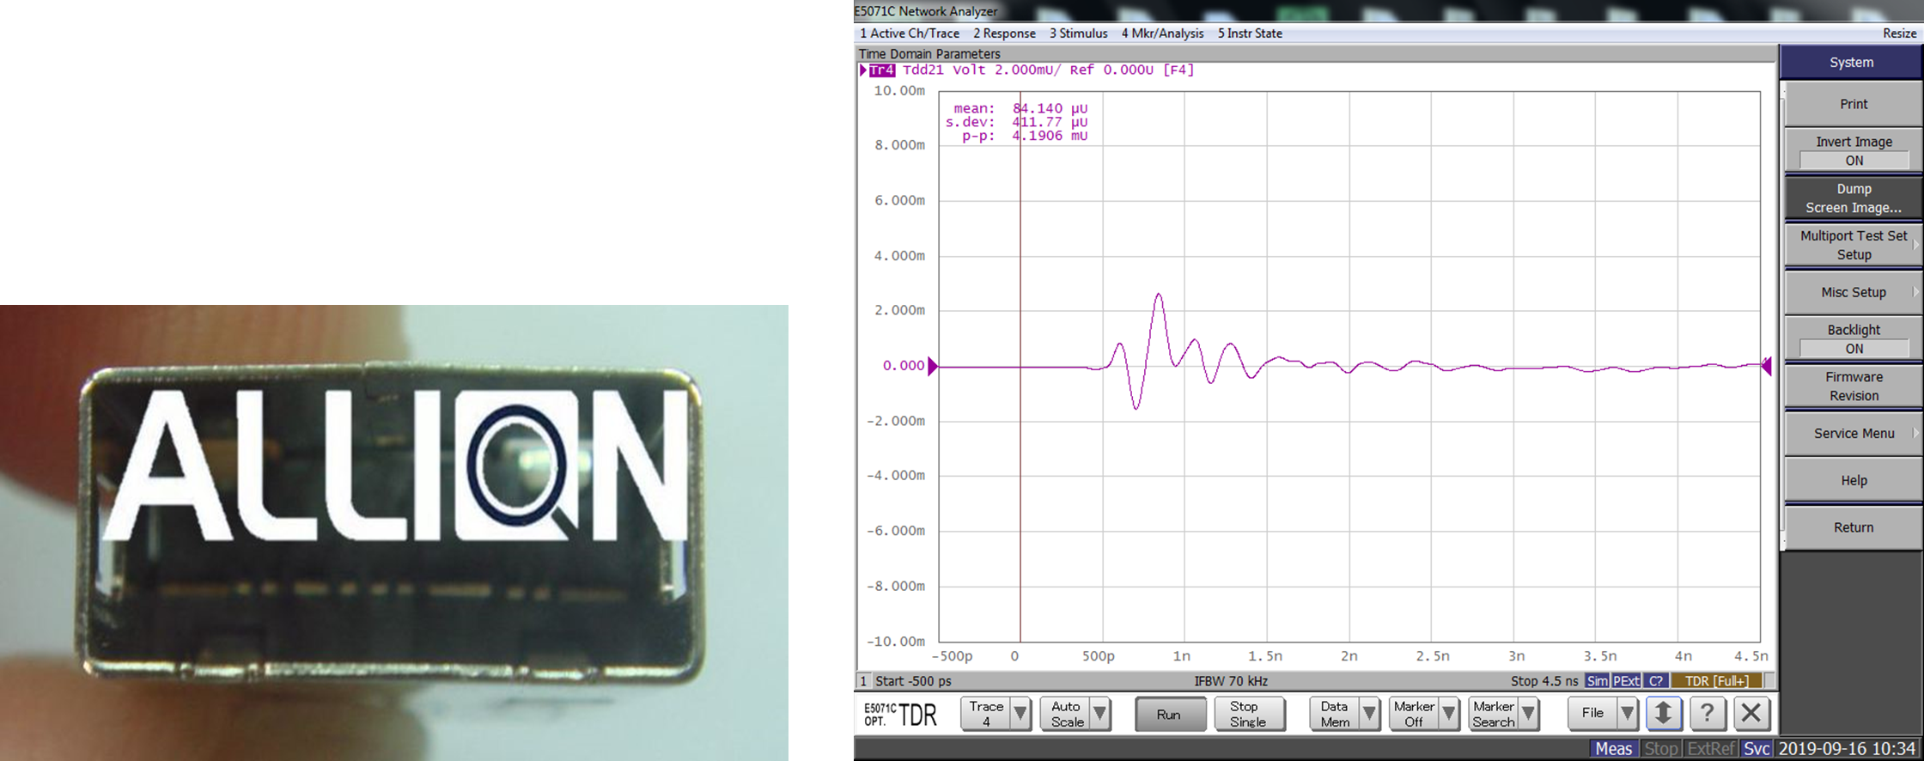1924x761 pixels.
Task: Click the Marker Off button
Action: pyautogui.click(x=1415, y=714)
